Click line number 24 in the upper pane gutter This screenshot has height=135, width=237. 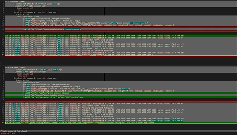coord(3,55)
